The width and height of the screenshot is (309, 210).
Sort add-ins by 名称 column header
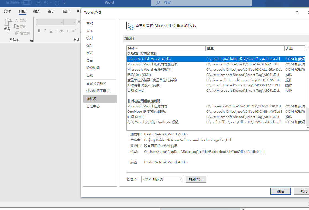166,48
